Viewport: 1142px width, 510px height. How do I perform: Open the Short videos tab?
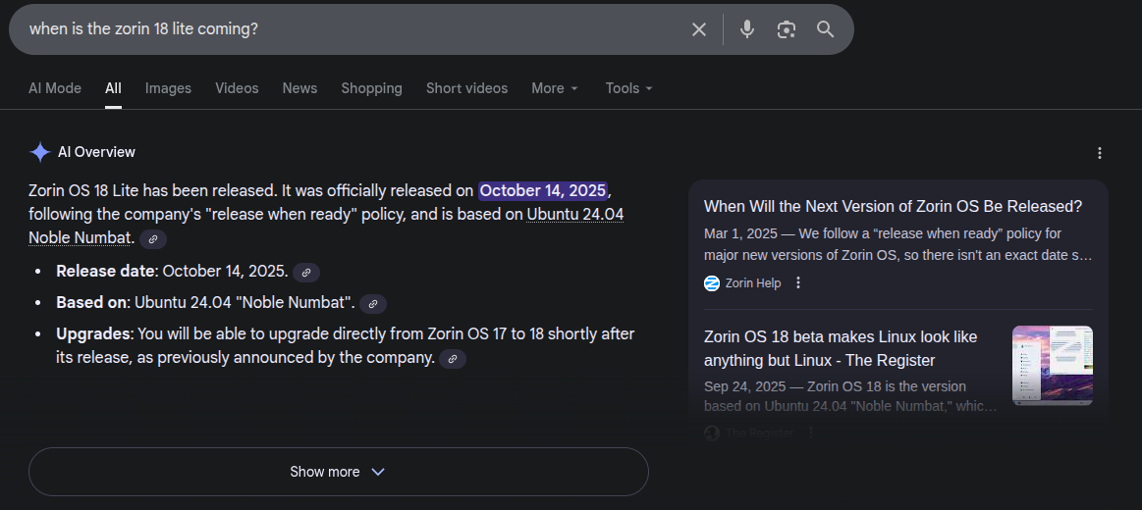466,88
